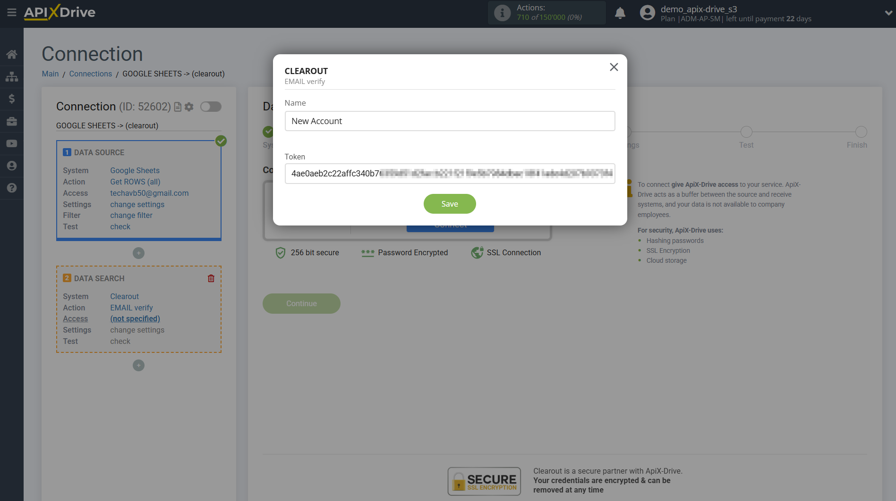Open connection settings via the gear icon
This screenshot has width=896, height=501.
click(189, 107)
